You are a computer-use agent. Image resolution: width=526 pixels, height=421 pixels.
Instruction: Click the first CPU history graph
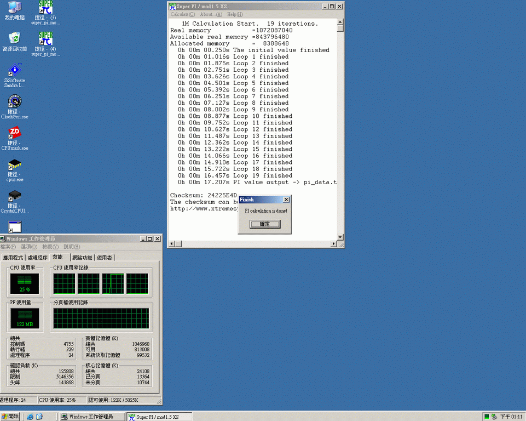[64, 283]
